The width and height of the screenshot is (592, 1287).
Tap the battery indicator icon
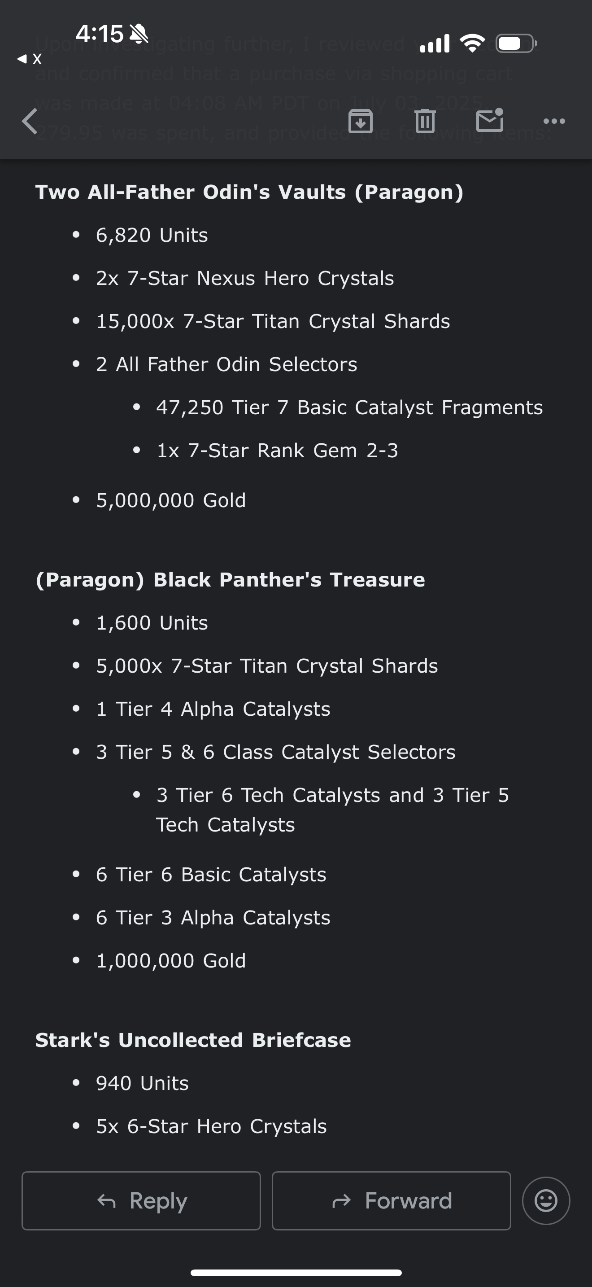(516, 44)
